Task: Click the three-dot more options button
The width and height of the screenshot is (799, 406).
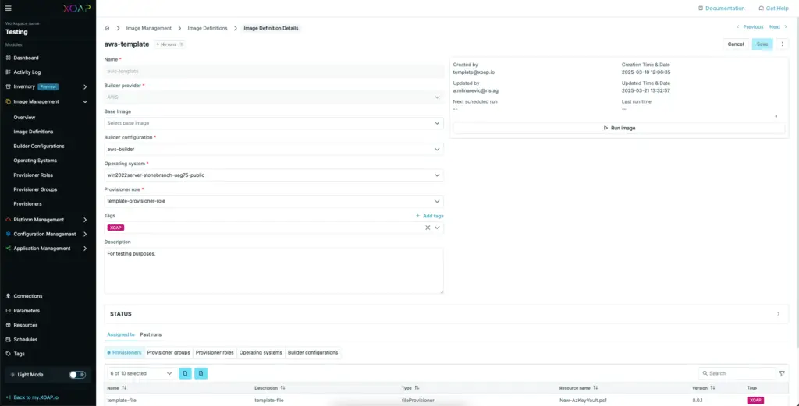Action: coord(783,44)
